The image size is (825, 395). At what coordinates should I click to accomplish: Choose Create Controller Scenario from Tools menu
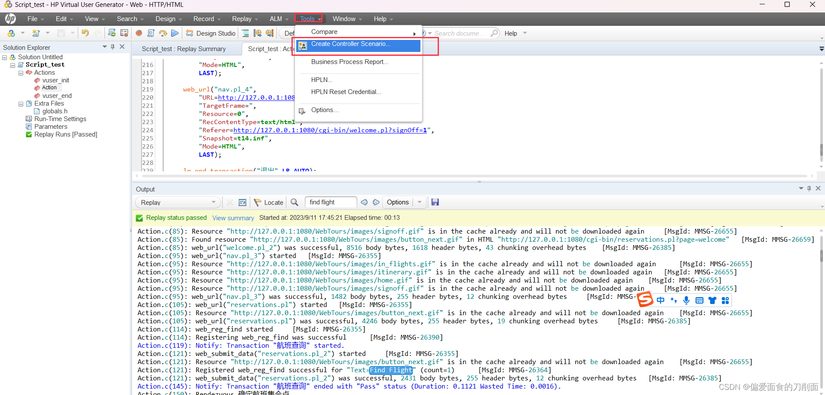pyautogui.click(x=350, y=44)
